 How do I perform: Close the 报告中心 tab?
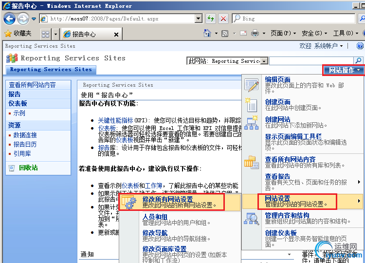pos(116,35)
